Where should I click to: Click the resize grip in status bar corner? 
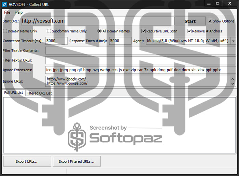pos(235,172)
